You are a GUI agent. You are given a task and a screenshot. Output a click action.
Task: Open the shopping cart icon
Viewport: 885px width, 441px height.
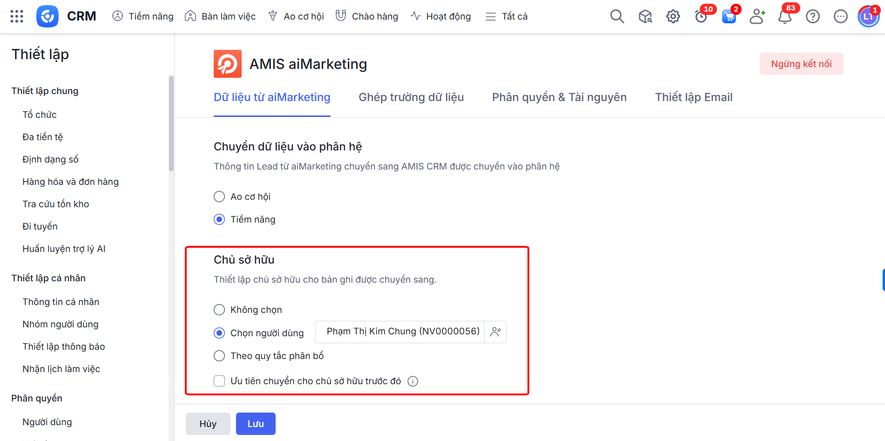tap(729, 17)
